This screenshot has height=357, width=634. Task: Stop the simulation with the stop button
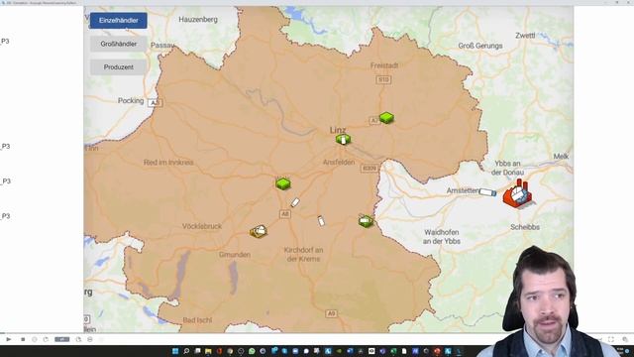pos(23,339)
